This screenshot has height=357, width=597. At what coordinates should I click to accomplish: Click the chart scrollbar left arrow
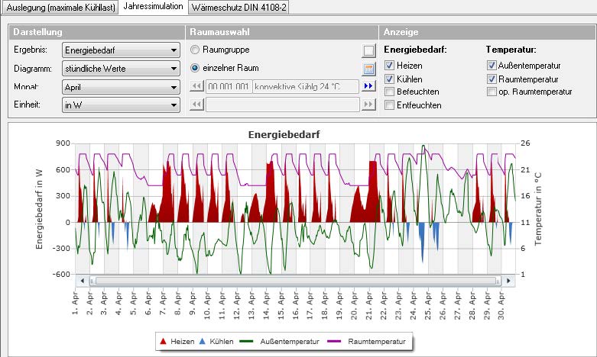pos(83,281)
